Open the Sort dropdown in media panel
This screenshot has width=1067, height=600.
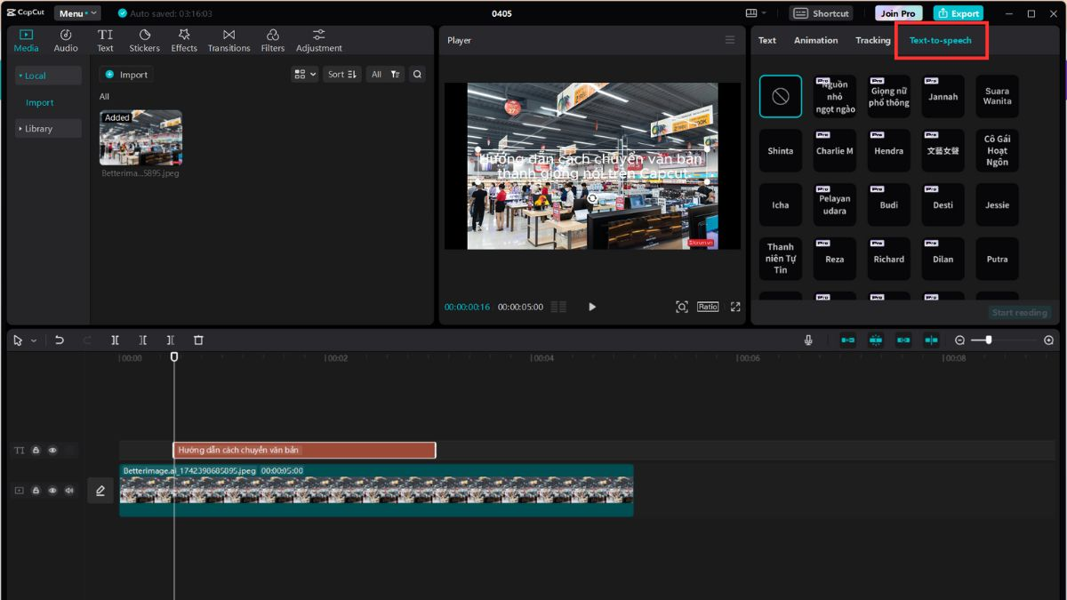coord(342,75)
